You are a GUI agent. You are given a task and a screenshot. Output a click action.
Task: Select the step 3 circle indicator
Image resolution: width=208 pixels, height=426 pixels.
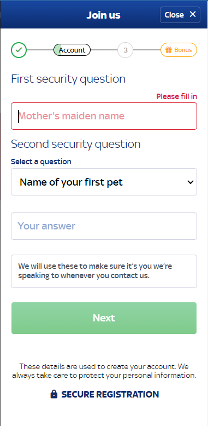pyautogui.click(x=125, y=50)
